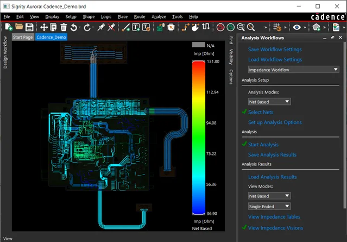
Task: Click Save Analysis Results link
Action: pyautogui.click(x=272, y=154)
